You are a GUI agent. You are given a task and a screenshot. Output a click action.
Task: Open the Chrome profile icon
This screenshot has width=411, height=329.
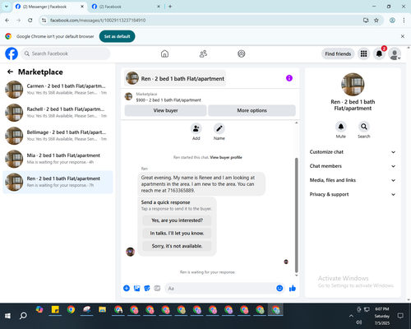click(392, 21)
